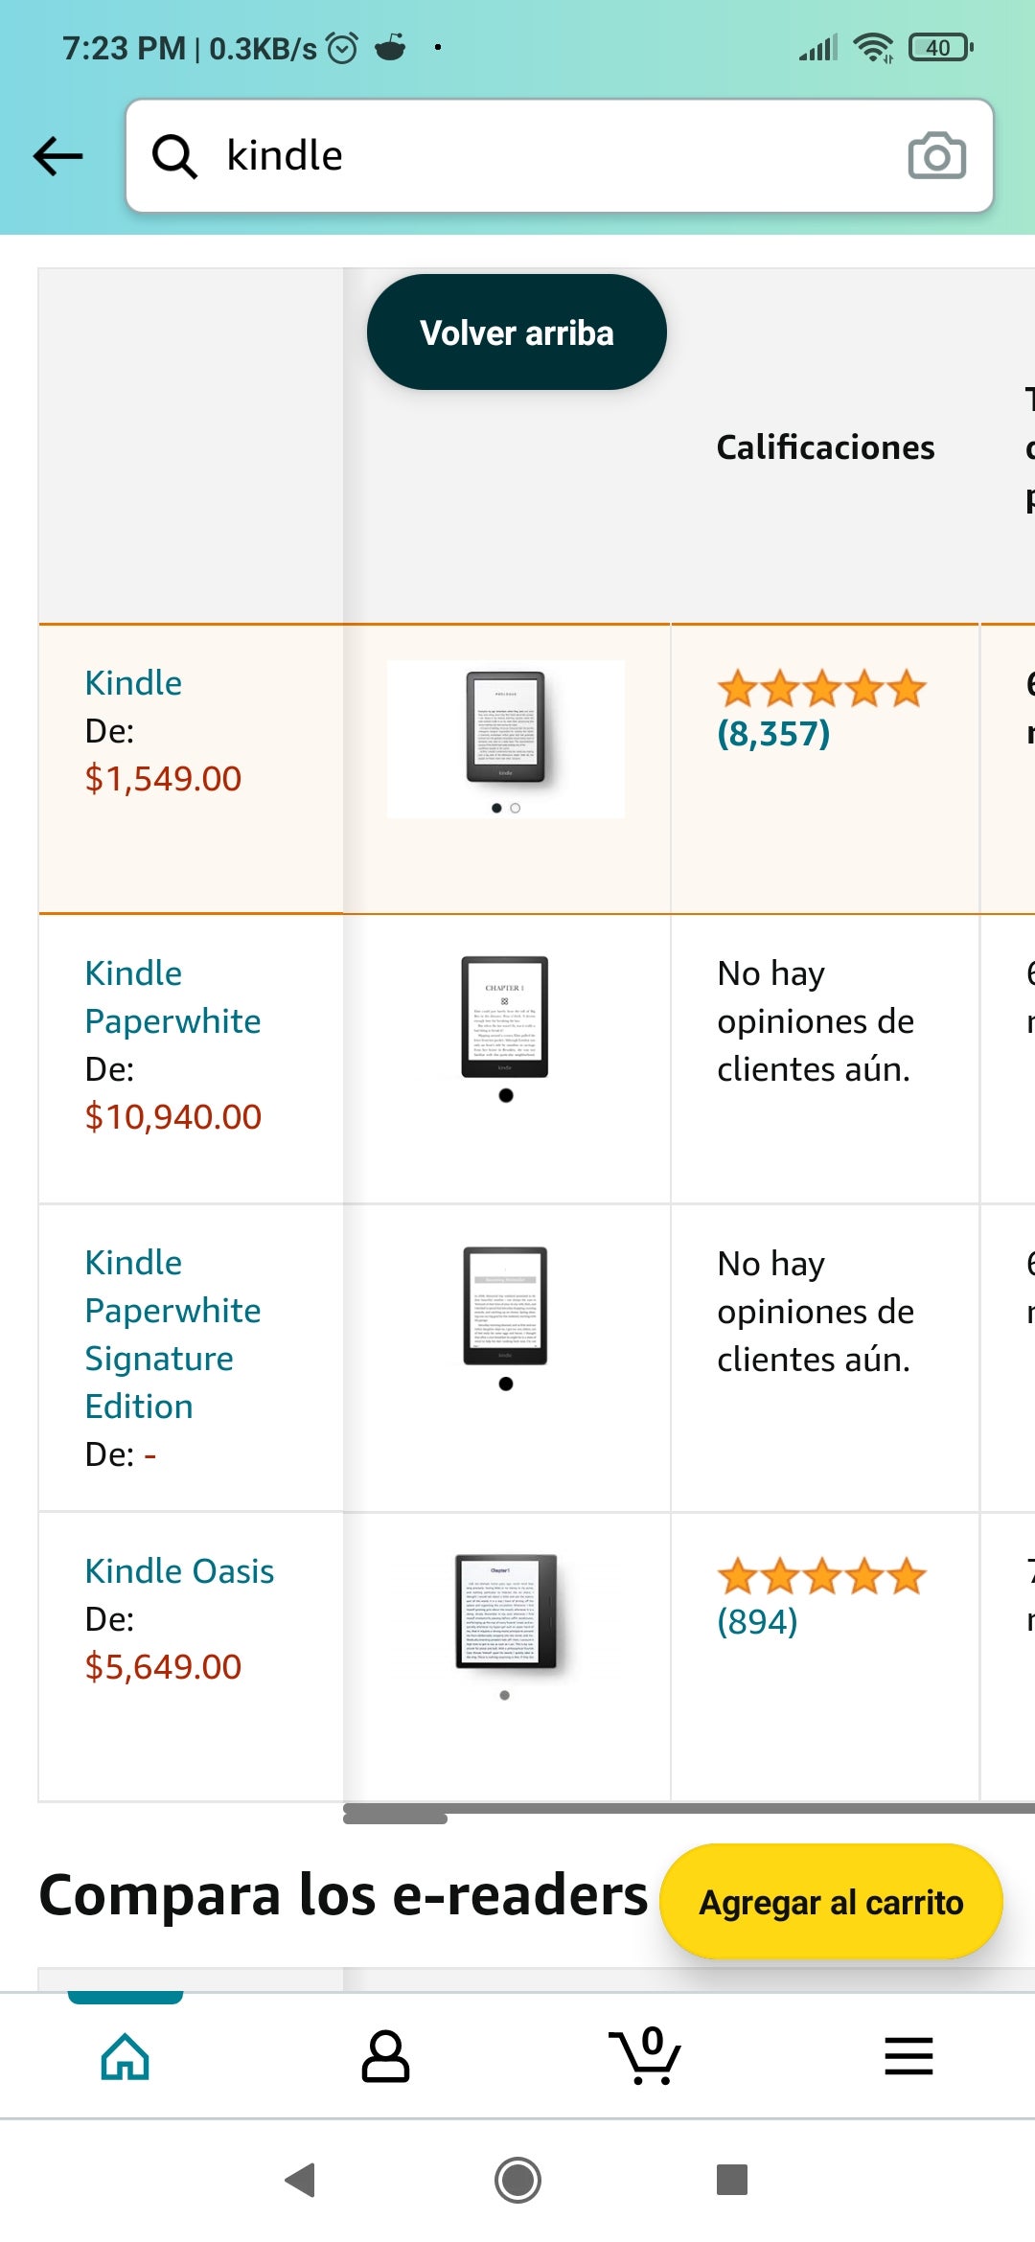Viewport: 1035px width, 2242px height.
Task: Click the horizontal table scrollbar
Action: point(395,1814)
